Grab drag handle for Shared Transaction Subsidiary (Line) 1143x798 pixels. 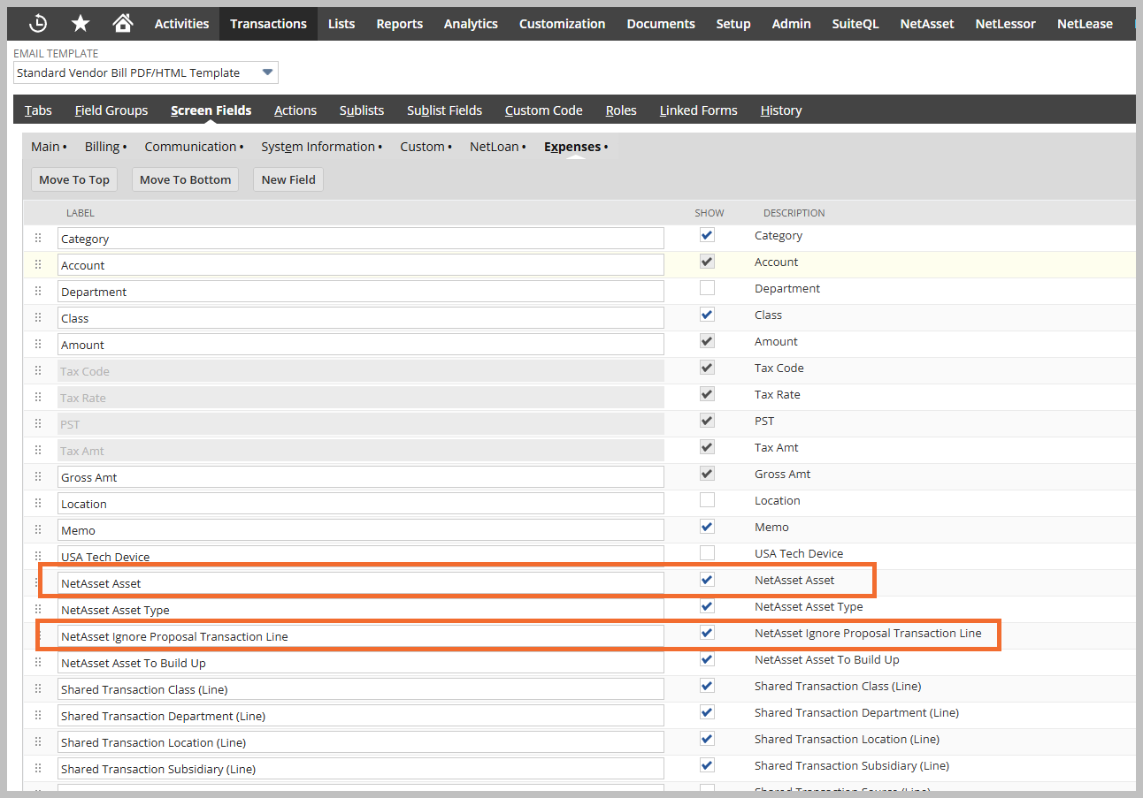[38, 769]
